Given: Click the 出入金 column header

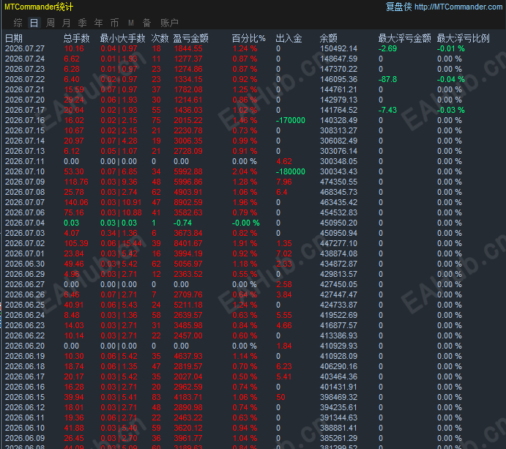Looking at the screenshot, I should [289, 38].
